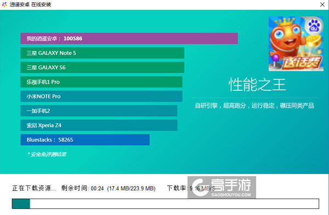This screenshot has width=329, height=215.
Task: Select the 乐视手机1 Pro bar
Action: 101,82
